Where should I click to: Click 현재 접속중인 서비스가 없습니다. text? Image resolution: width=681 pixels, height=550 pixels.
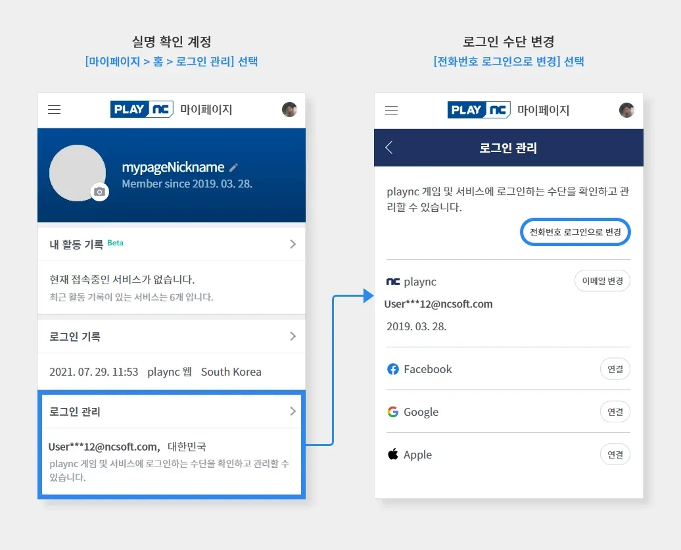(122, 279)
